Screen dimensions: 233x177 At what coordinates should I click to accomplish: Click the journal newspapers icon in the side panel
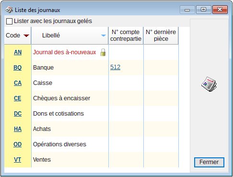coord(209,84)
